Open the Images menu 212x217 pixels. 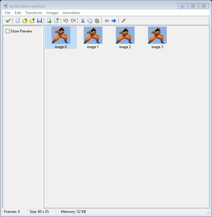click(x=52, y=13)
